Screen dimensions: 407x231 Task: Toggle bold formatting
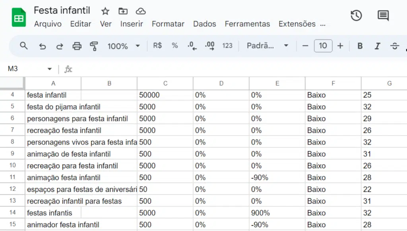tap(360, 46)
